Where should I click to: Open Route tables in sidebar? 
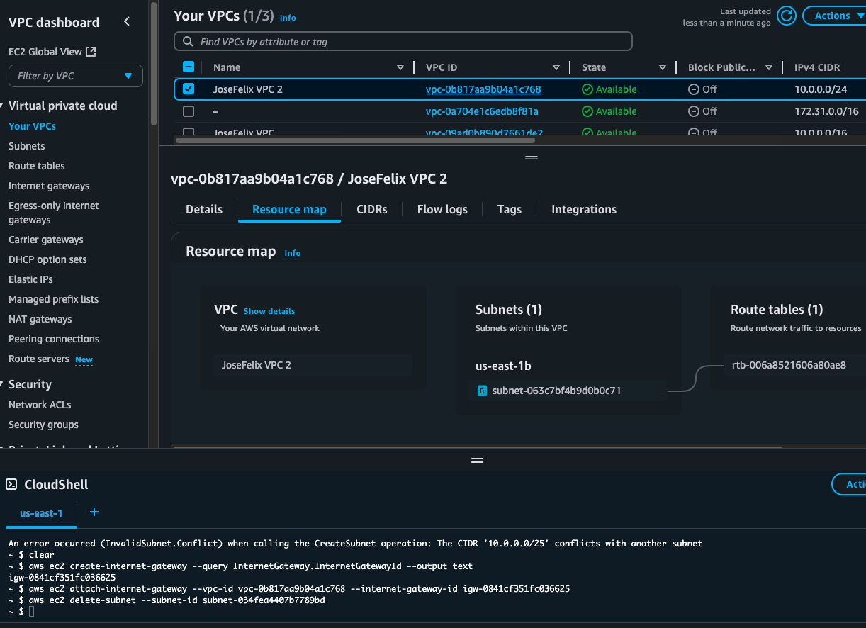pos(37,166)
